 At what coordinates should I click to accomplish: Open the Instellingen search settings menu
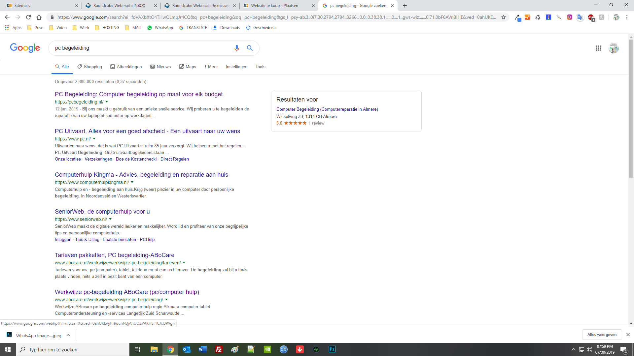coord(236,67)
